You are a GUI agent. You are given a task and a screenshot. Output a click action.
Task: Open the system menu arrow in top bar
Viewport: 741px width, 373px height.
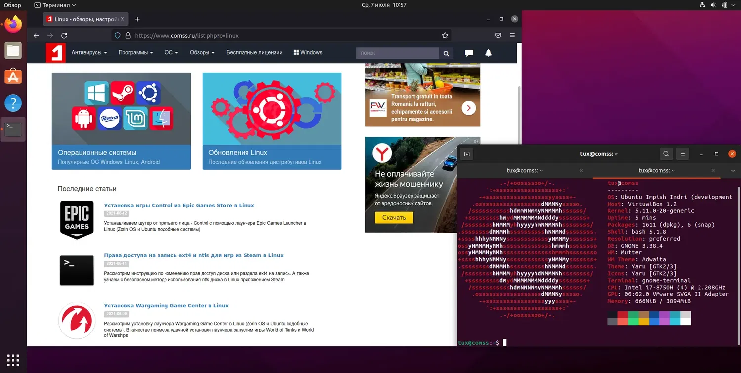tap(733, 5)
